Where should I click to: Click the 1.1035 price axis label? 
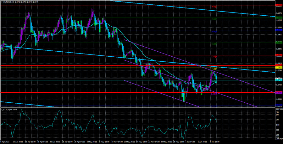(279, 20)
